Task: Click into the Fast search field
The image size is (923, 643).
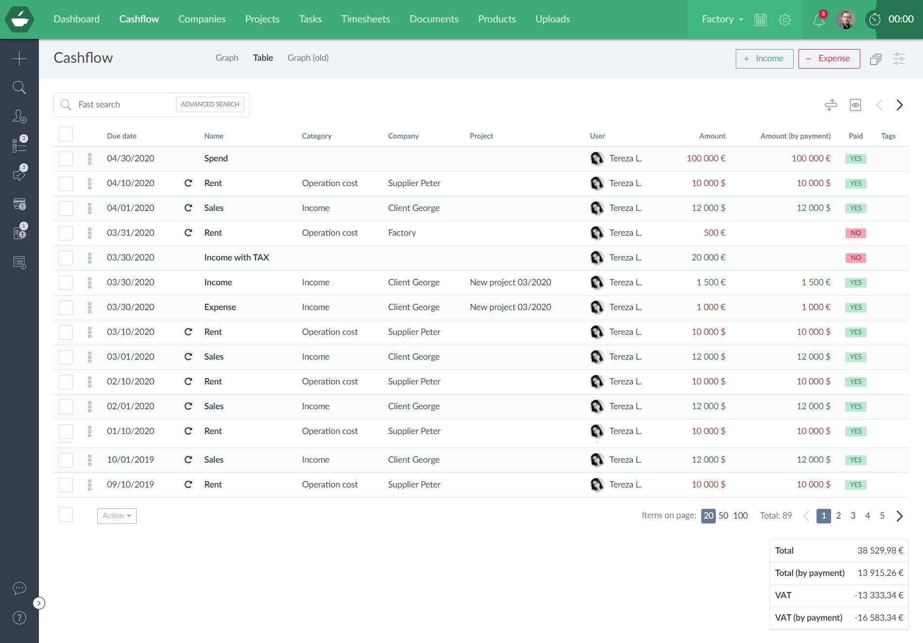Action: tap(122, 104)
